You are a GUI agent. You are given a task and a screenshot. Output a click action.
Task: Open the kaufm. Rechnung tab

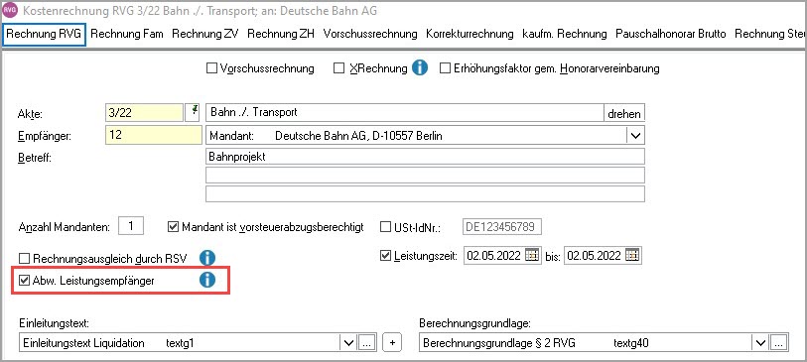click(x=565, y=34)
